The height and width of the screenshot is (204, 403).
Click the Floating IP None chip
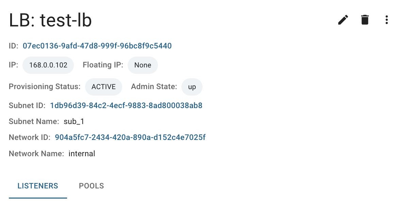143,65
